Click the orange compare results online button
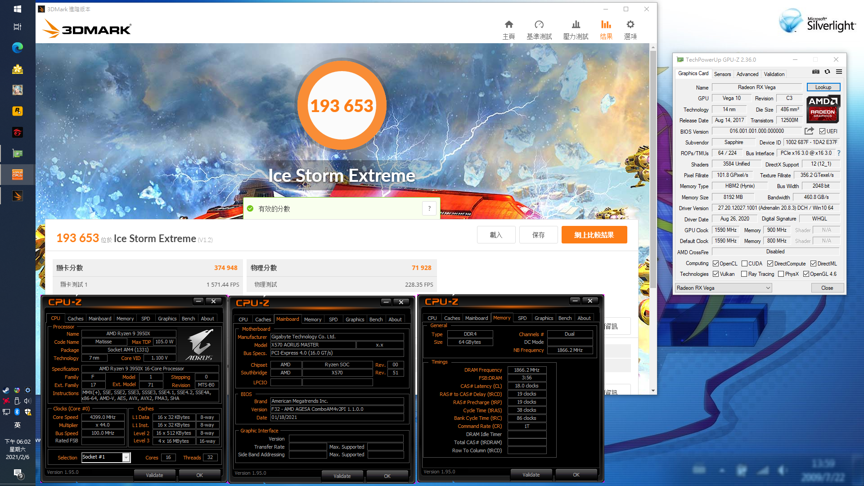Image resolution: width=864 pixels, height=486 pixels. pyautogui.click(x=594, y=235)
